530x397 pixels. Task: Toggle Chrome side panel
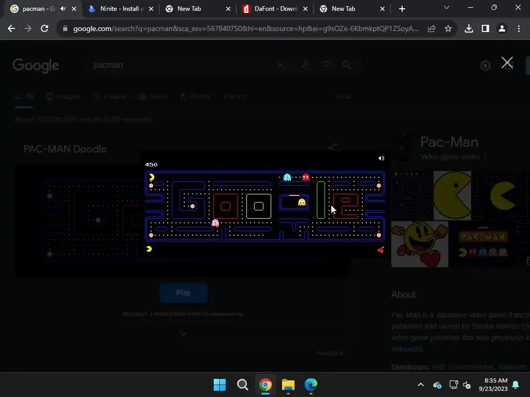485,29
